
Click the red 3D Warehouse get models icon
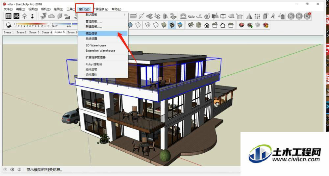tap(242, 25)
